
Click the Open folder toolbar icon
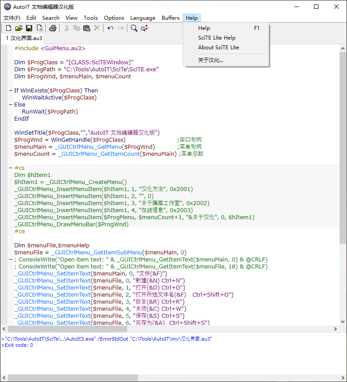tap(18, 28)
